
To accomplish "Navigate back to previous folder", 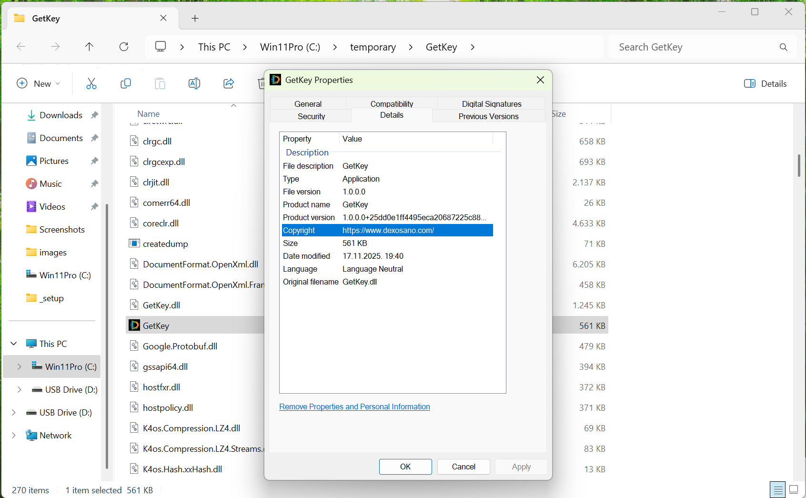I will tap(21, 47).
